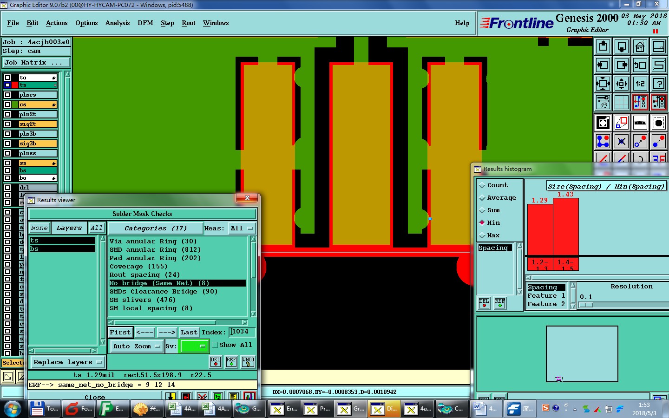Click the next result arrow button
This screenshot has width=669, height=418.
pos(167,332)
